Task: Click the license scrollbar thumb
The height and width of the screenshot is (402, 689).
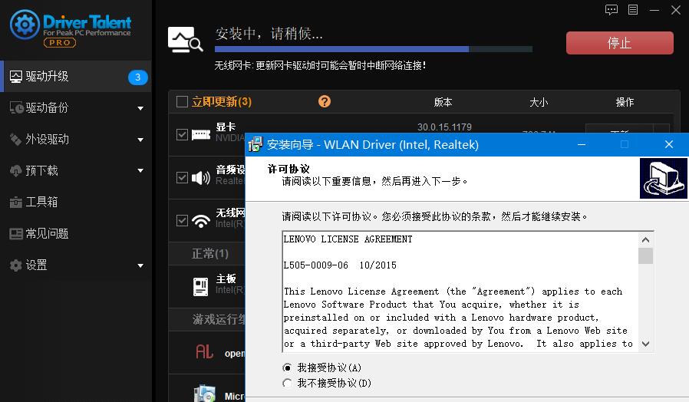Action: click(x=645, y=255)
